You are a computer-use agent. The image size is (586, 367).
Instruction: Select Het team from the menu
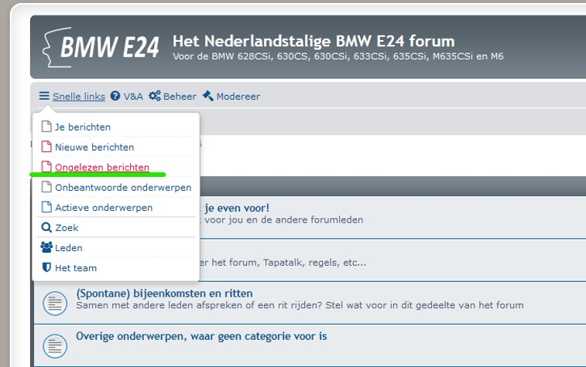[x=76, y=268]
